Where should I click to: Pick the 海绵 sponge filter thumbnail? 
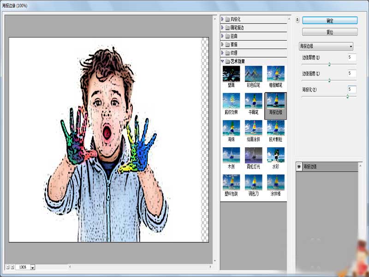231,131
